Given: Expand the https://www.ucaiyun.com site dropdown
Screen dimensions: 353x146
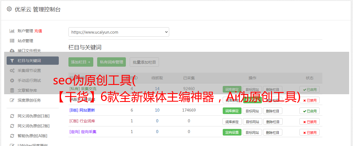Looking at the screenshot, I should point(119,32).
